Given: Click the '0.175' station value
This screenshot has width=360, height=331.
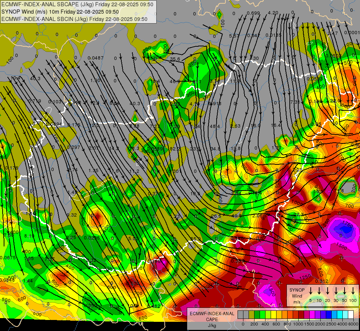Looking at the screenshot, I should pos(74,125).
